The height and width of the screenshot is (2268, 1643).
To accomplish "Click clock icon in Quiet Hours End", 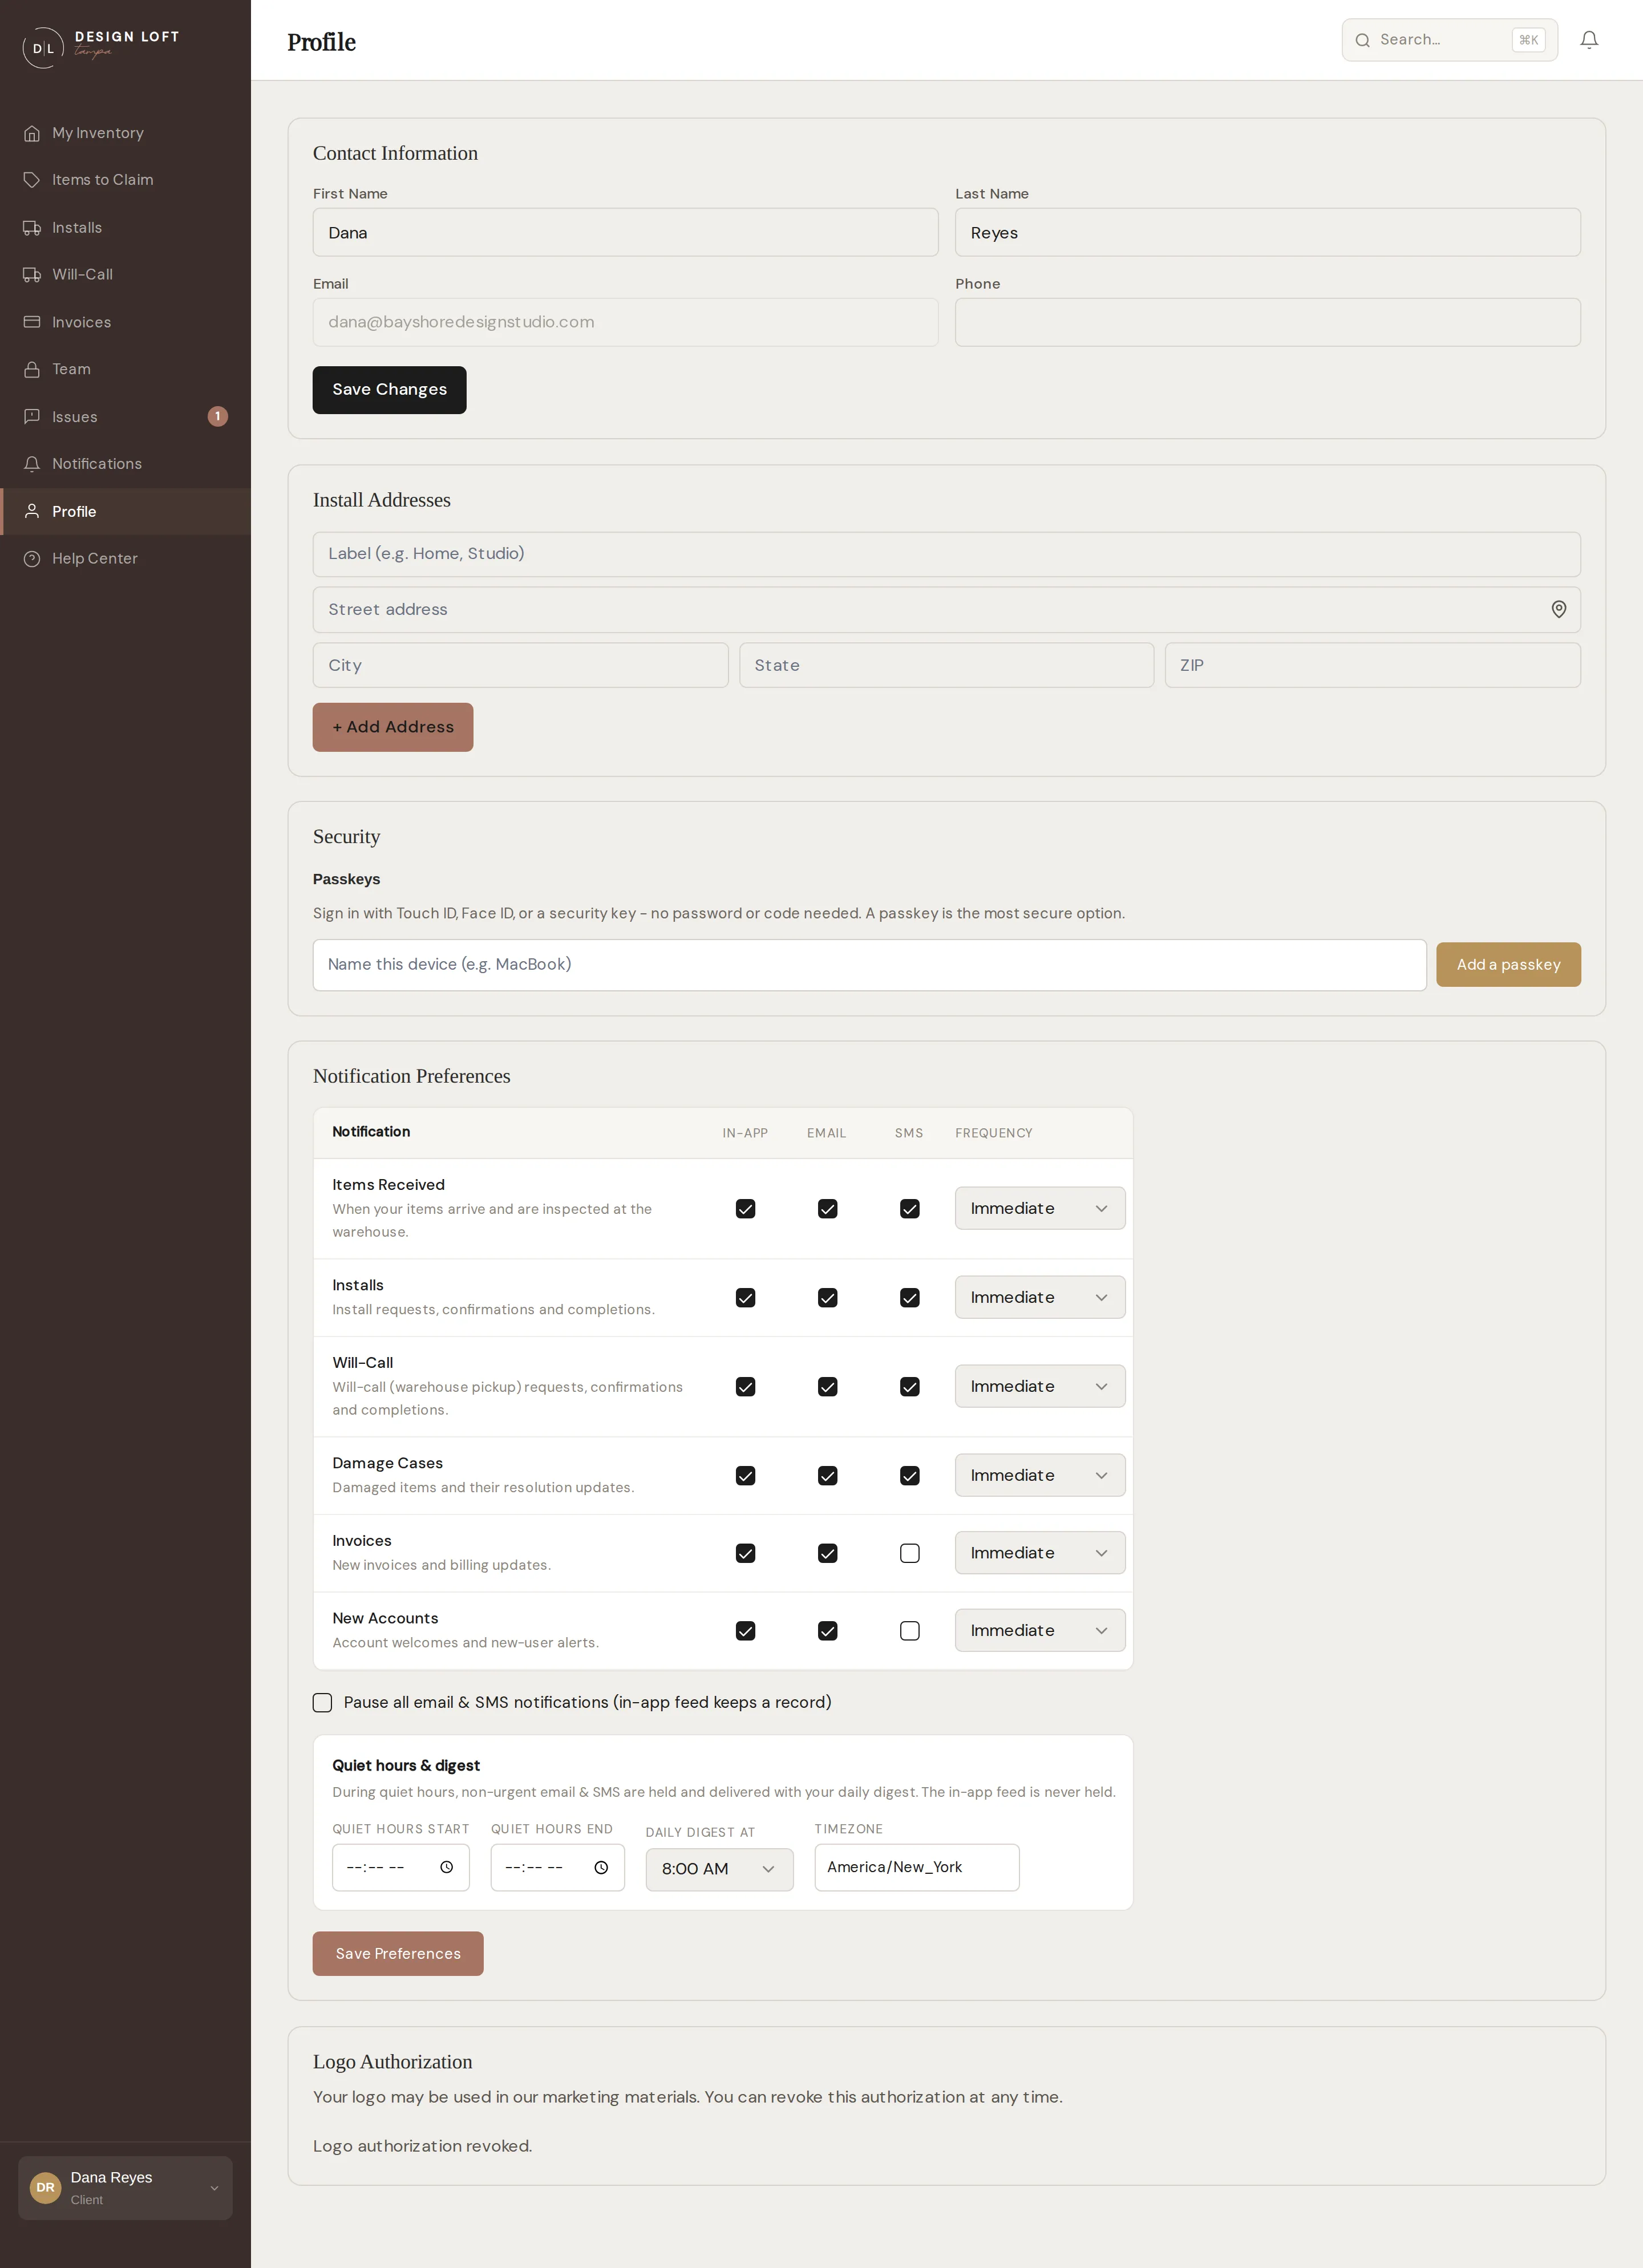I will (601, 1867).
